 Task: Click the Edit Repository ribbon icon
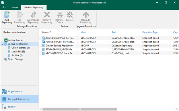coord(20,15)
